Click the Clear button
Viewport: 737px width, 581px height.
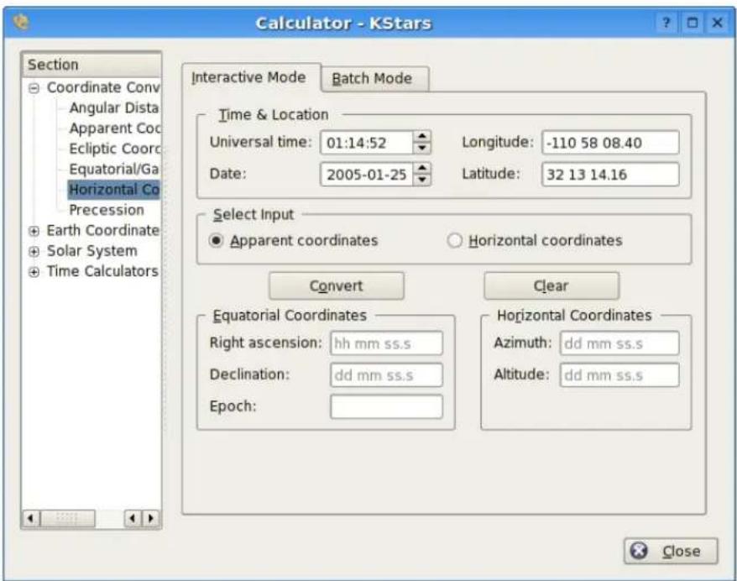551,285
